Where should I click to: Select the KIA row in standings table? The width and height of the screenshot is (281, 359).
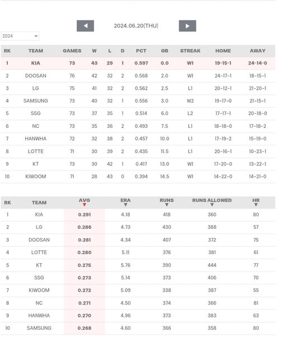coord(138,63)
